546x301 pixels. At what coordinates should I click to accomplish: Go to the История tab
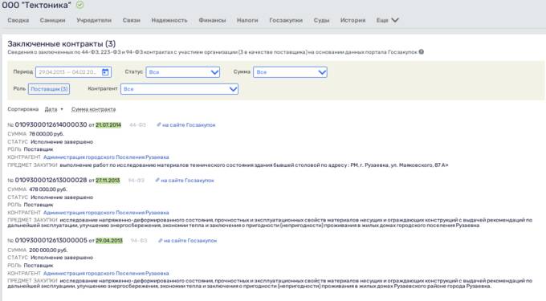click(x=352, y=20)
